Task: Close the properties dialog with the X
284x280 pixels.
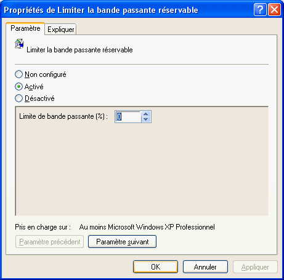Action: click(274, 9)
